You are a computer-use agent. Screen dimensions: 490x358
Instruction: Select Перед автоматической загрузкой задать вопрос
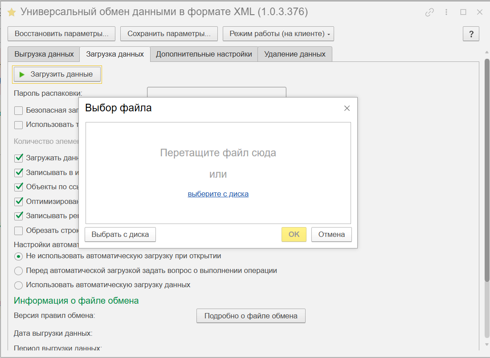click(x=18, y=271)
